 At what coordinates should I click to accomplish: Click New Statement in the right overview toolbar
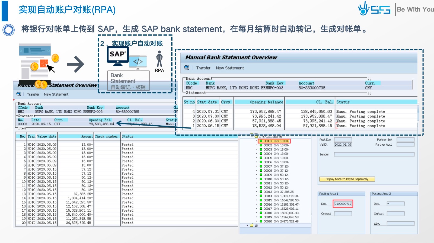coord(230,68)
